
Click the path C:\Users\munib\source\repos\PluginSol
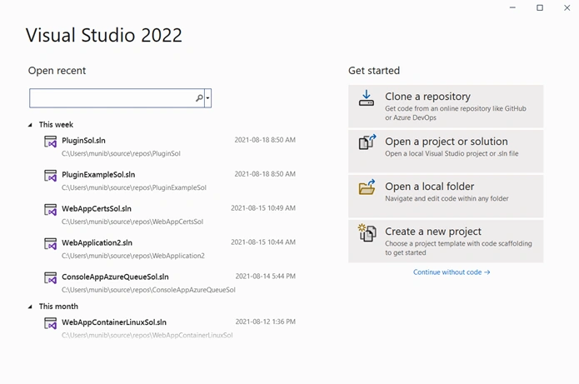[x=121, y=153]
